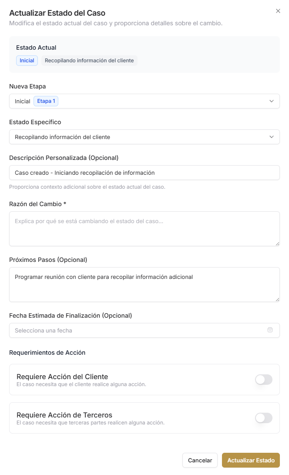The image size is (289, 475).
Task: Open the Fecha Estimada date picker
Action: [x=144, y=330]
